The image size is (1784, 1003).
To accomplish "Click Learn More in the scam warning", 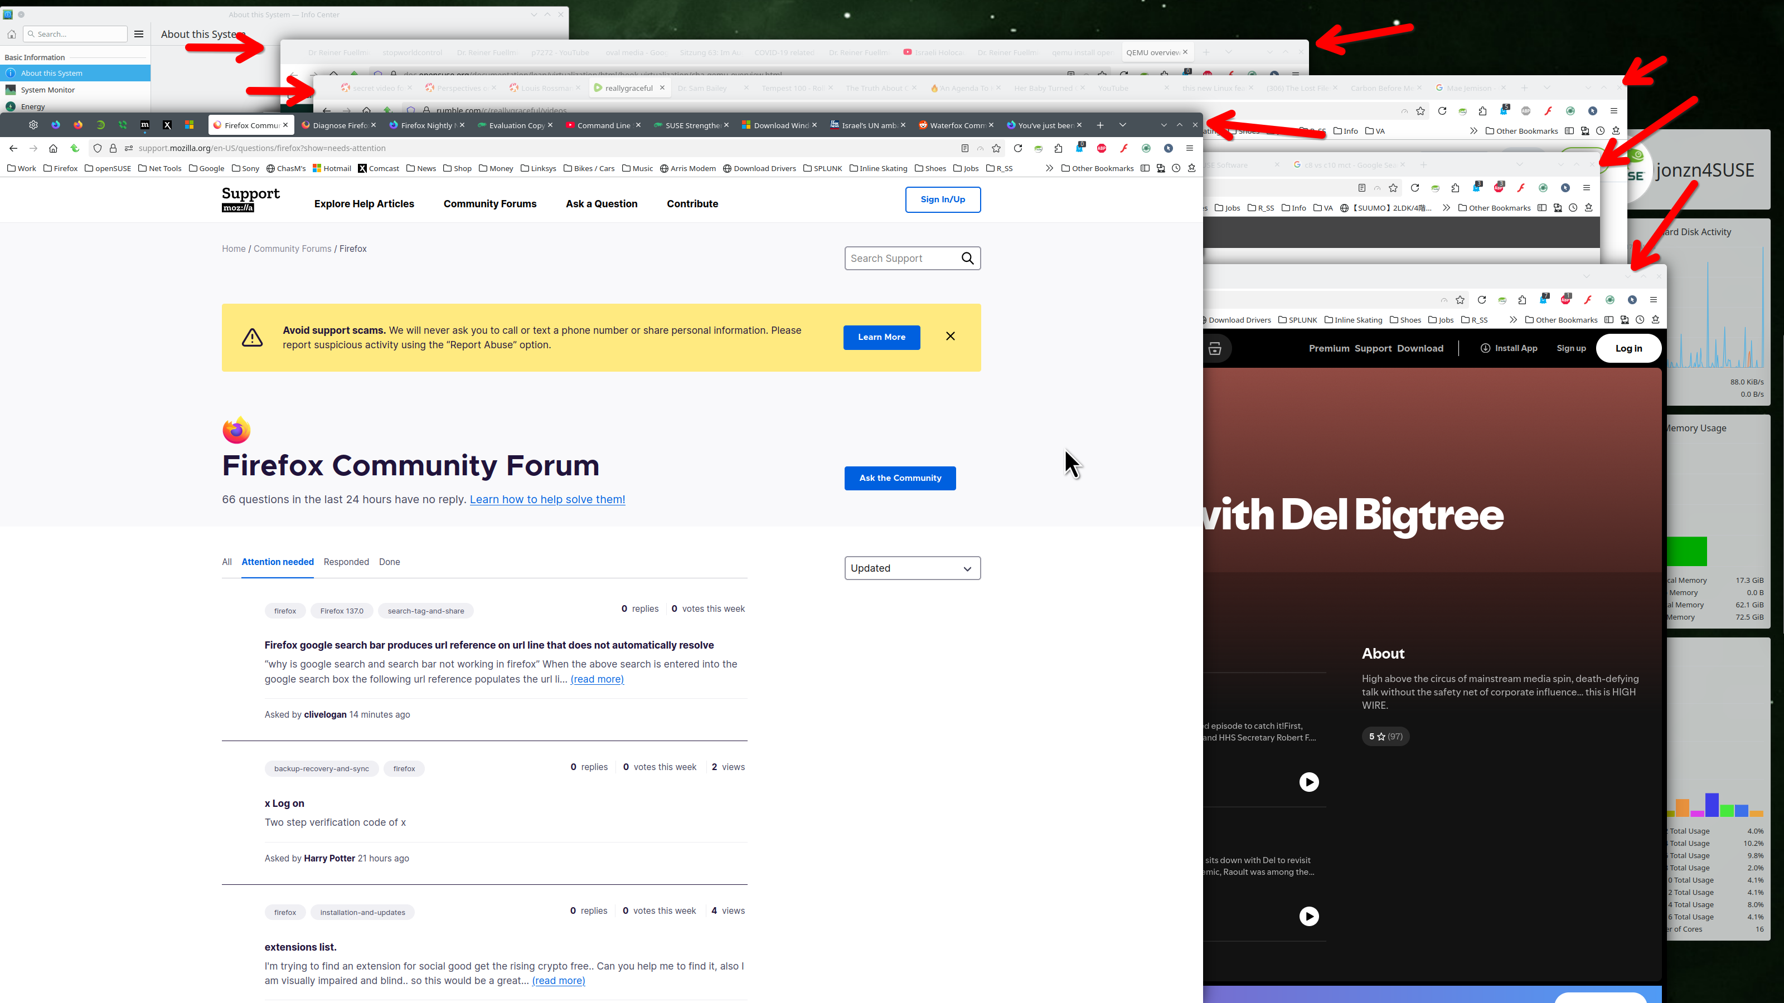I will point(881,337).
